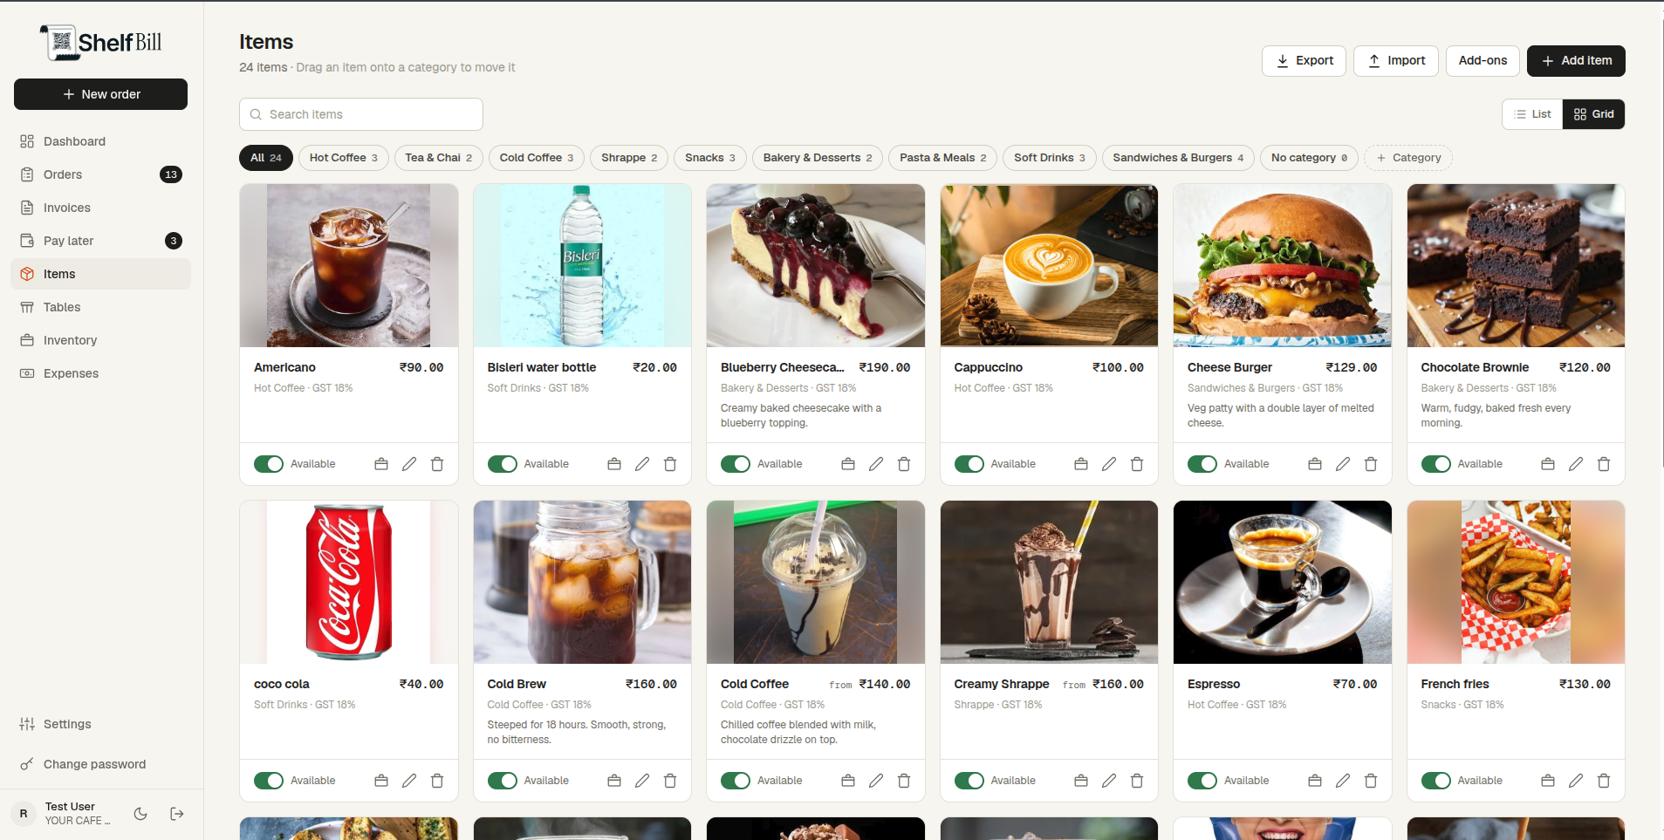Image resolution: width=1664 pixels, height=840 pixels.
Task: Select the Bakery & Desserts filter
Action: (818, 158)
